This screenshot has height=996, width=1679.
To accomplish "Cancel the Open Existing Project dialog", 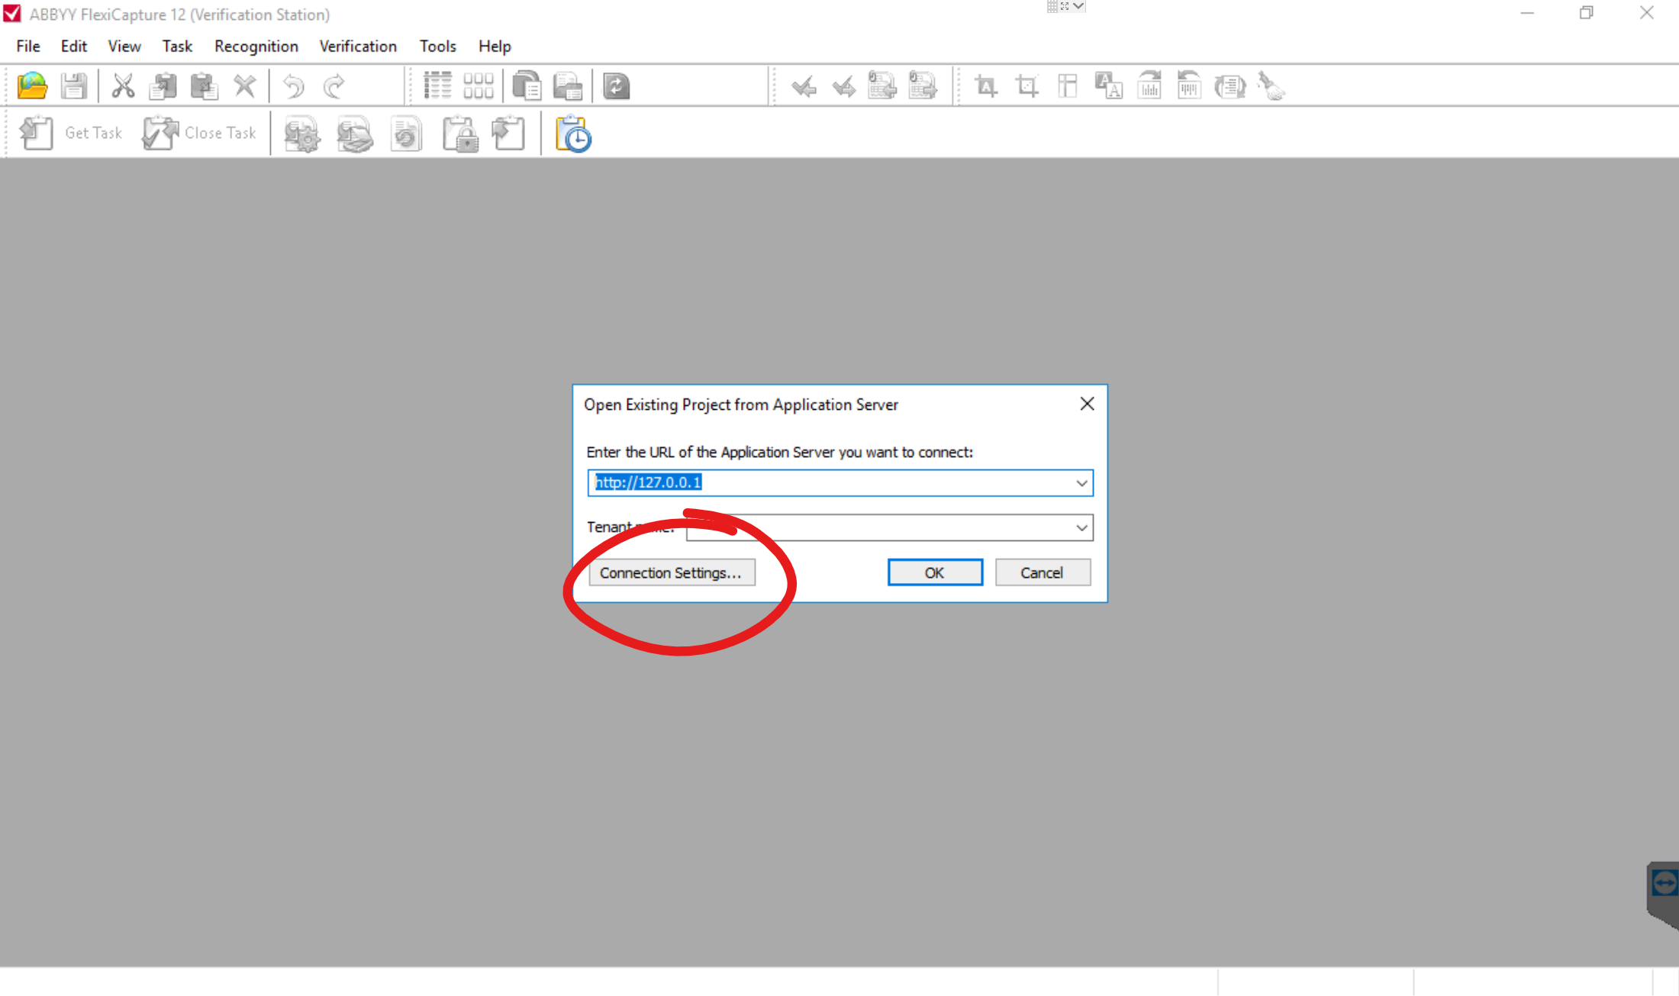I will pos(1042,572).
